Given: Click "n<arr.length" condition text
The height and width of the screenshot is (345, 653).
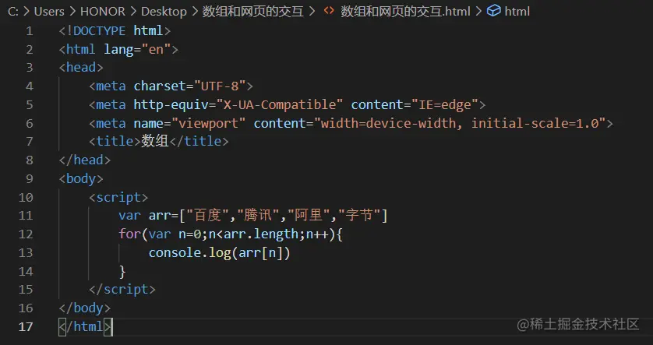Looking at the screenshot, I should pyautogui.click(x=253, y=234).
